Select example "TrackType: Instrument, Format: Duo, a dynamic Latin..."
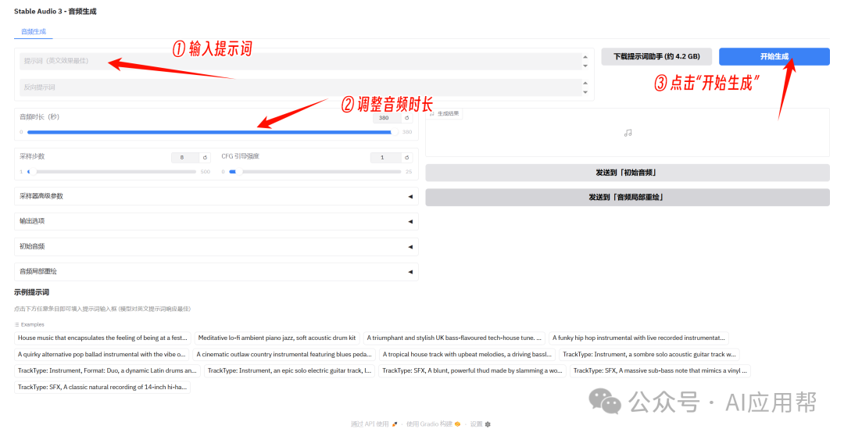Screen dimensions: 844x436 click(107, 370)
